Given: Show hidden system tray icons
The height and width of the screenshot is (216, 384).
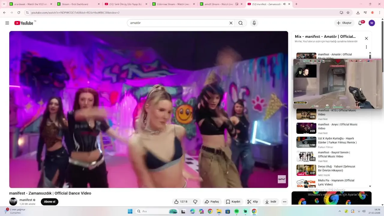Looking at the screenshot, I should click(340, 211).
